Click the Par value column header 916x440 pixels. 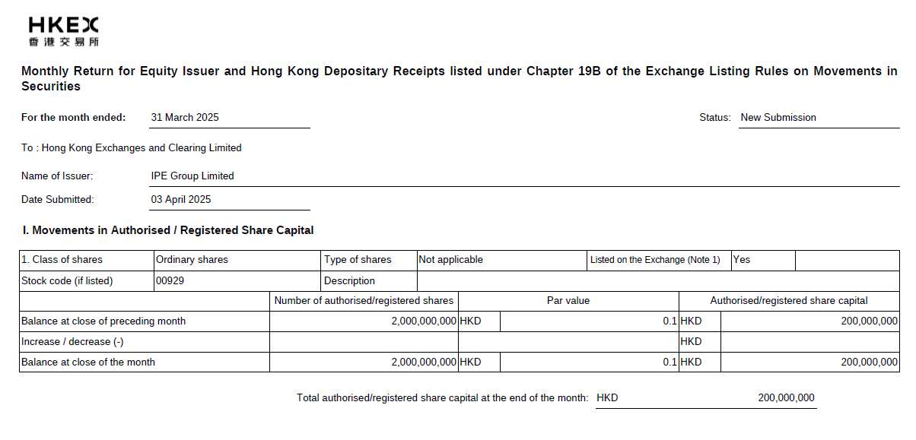tap(568, 301)
